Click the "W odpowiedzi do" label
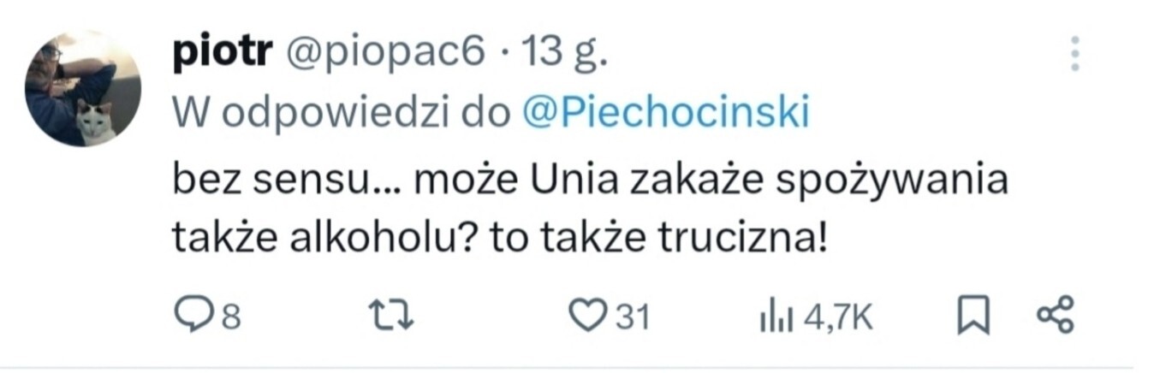The width and height of the screenshot is (1166, 373). tap(342, 113)
